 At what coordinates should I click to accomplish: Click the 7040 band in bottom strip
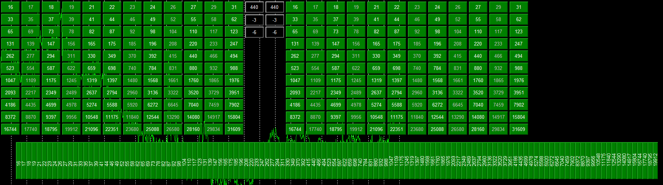pyautogui.click(x=562, y=161)
